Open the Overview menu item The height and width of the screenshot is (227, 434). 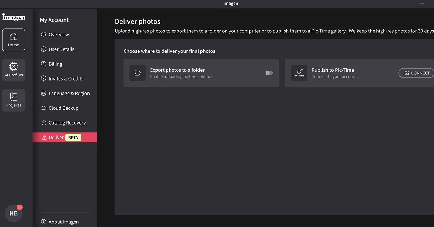tap(65, 35)
